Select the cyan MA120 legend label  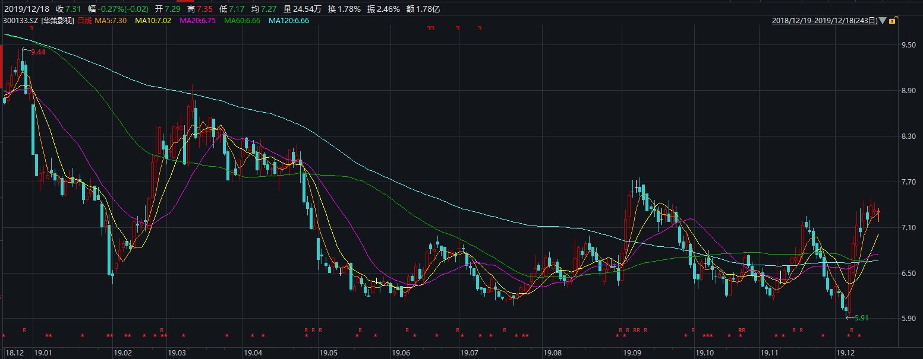290,21
